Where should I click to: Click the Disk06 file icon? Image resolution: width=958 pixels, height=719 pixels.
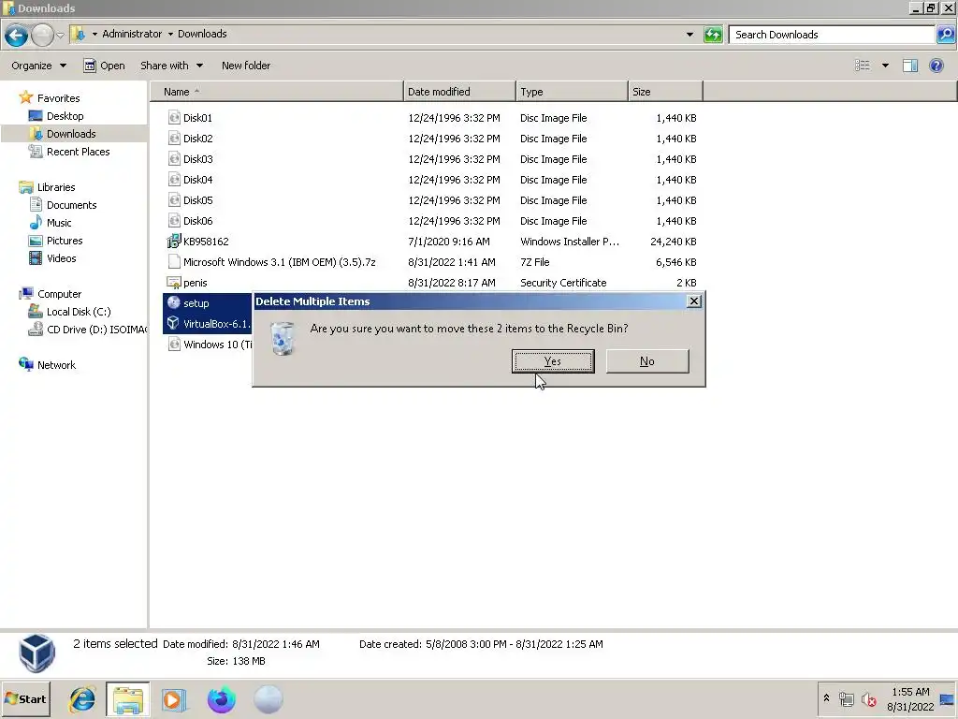click(x=174, y=221)
